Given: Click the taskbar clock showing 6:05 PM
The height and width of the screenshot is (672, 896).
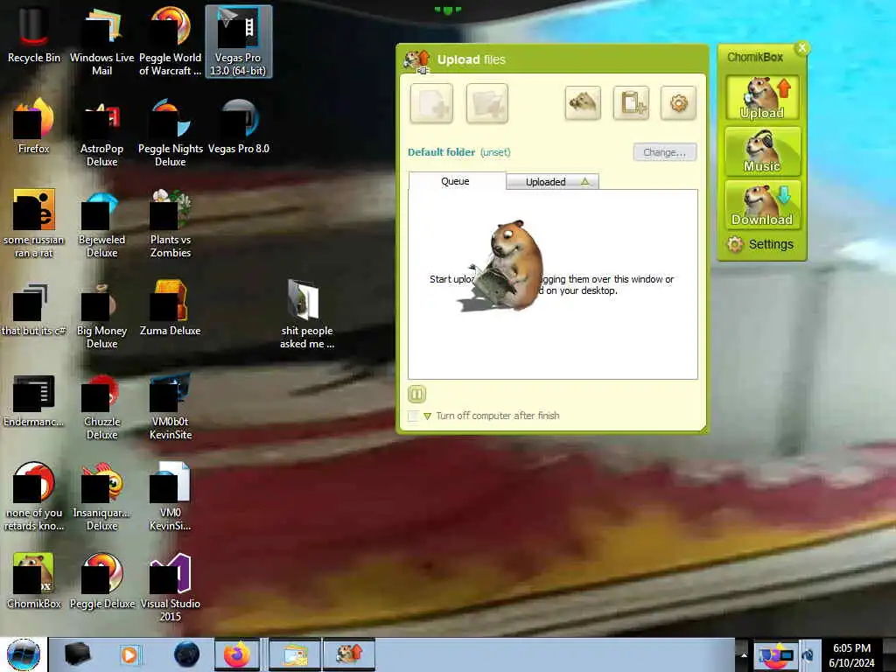Looking at the screenshot, I should click(x=851, y=655).
